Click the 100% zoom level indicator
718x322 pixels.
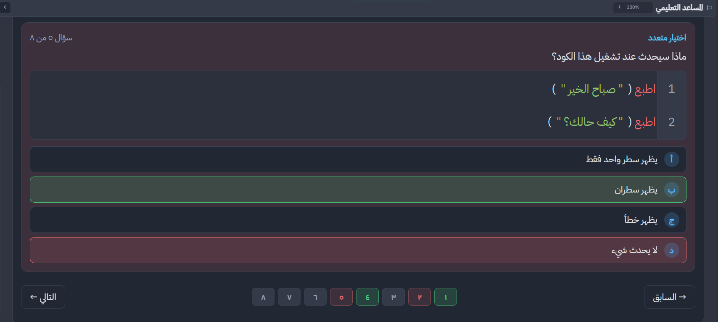(x=633, y=7)
